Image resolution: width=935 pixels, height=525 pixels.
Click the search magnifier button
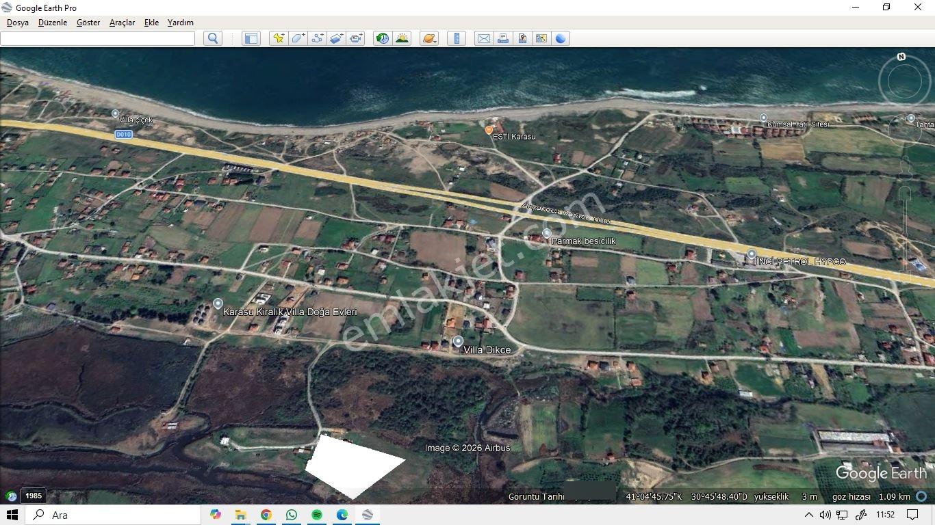pyautogui.click(x=213, y=38)
